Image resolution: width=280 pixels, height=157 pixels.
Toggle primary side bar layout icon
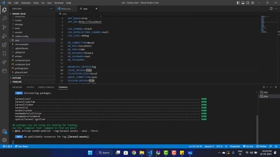(238, 3)
